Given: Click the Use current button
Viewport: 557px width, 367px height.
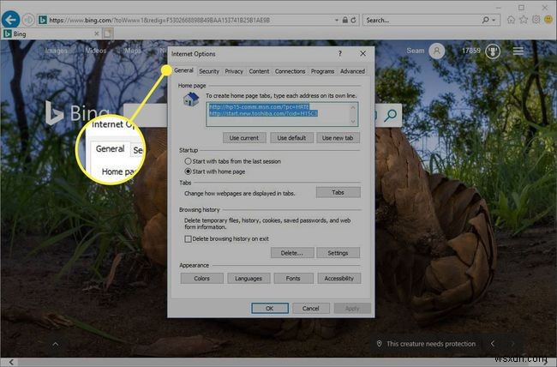Looking at the screenshot, I should coord(244,138).
